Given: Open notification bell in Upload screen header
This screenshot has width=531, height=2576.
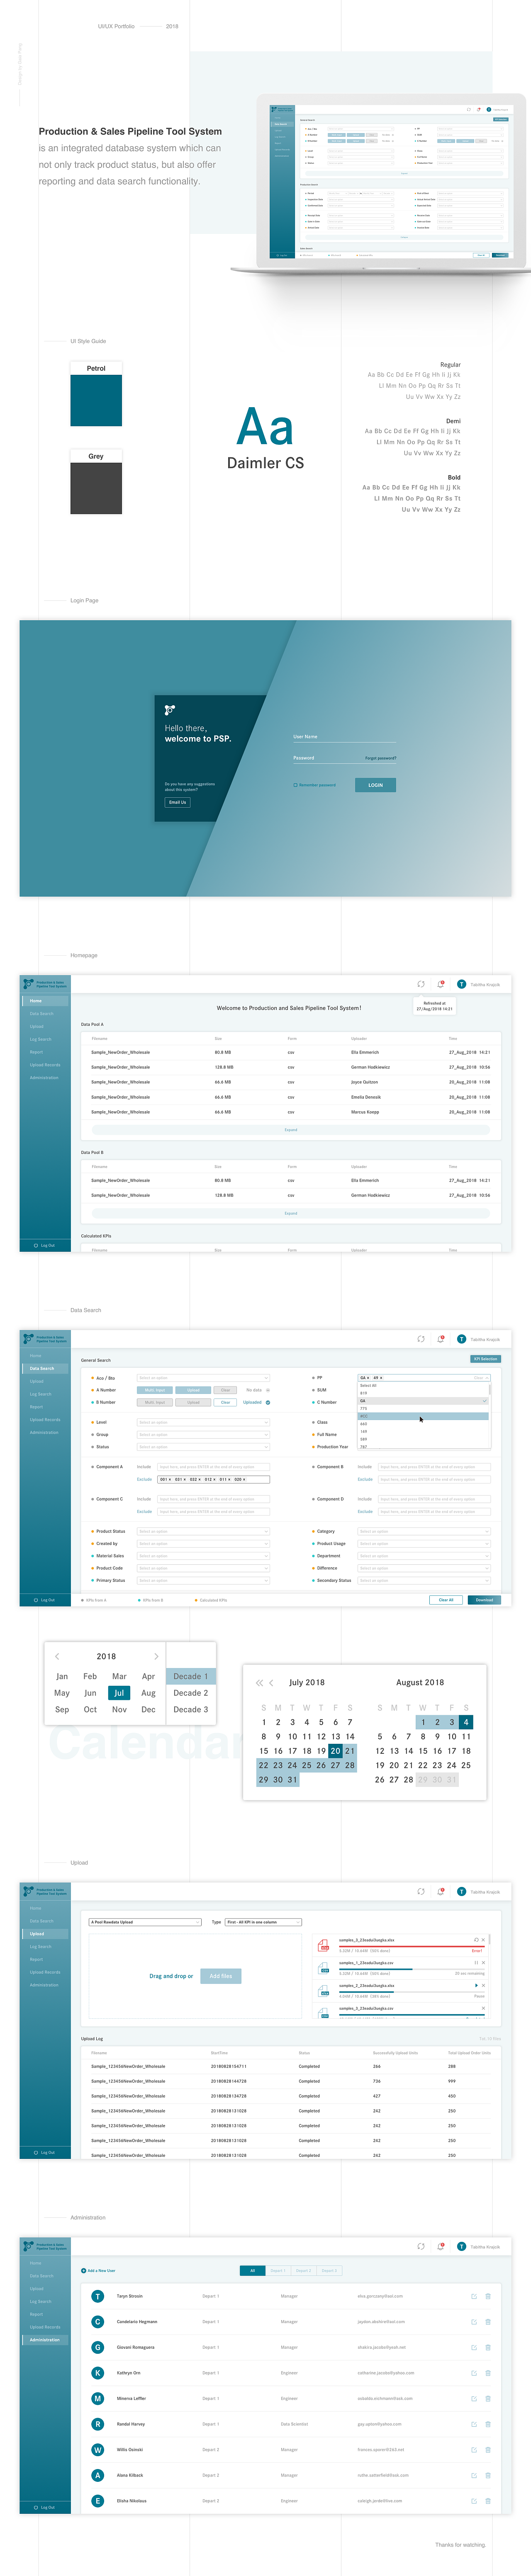Looking at the screenshot, I should point(441,1891).
